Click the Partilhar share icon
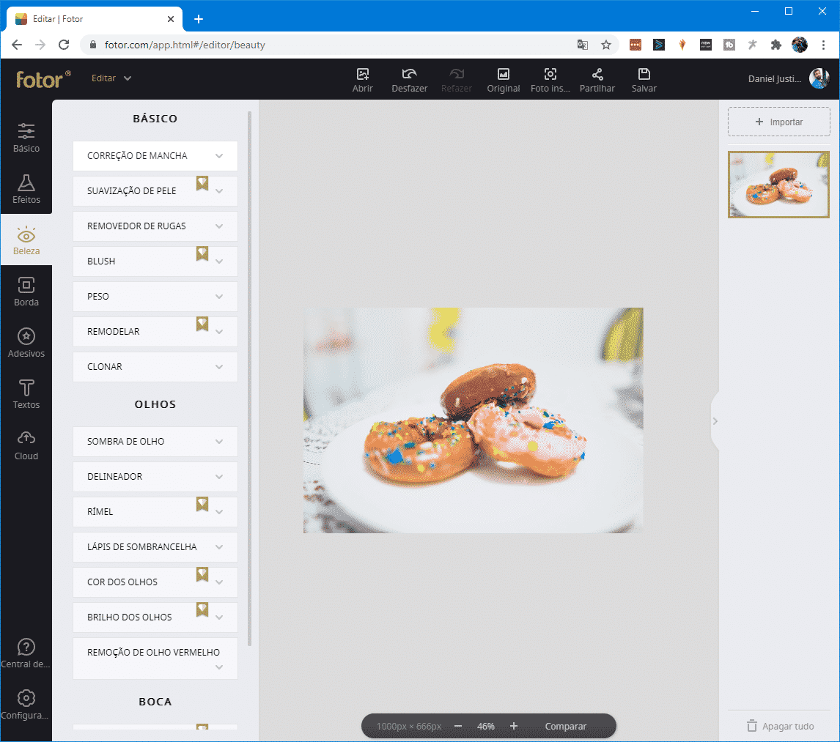This screenshot has width=840, height=742. click(597, 75)
